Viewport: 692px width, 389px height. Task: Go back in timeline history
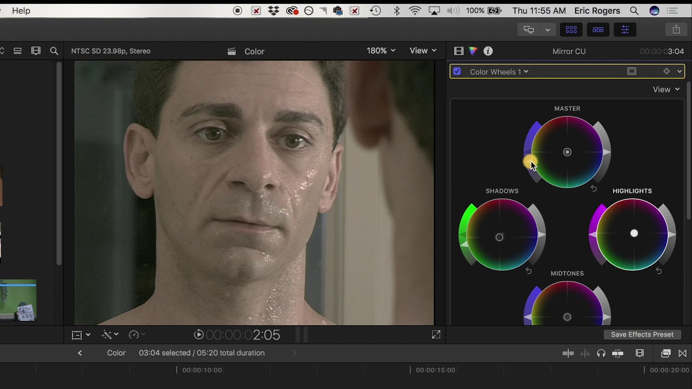point(80,353)
